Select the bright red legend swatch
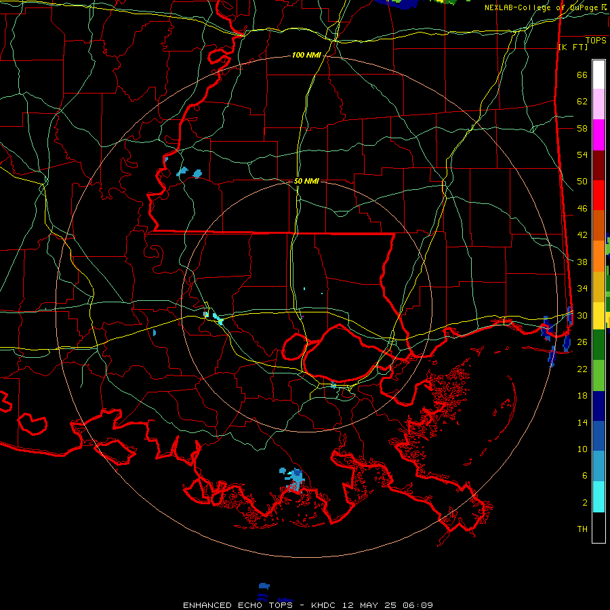This screenshot has width=610, height=610. 598,195
